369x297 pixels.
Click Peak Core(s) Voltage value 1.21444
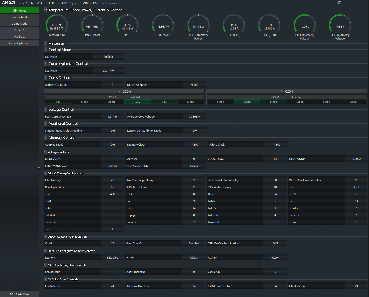[112, 117]
